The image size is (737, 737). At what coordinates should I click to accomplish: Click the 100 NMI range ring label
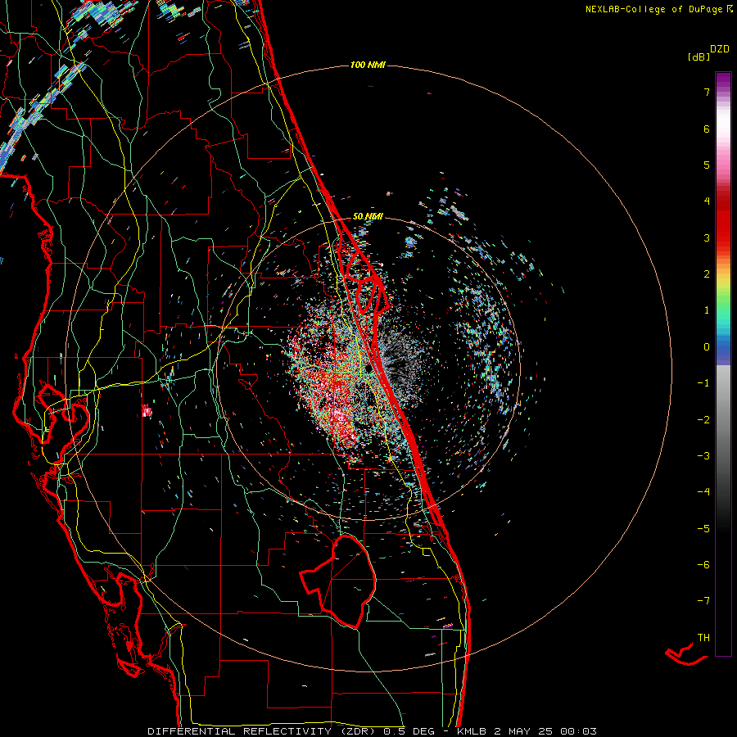pyautogui.click(x=368, y=65)
